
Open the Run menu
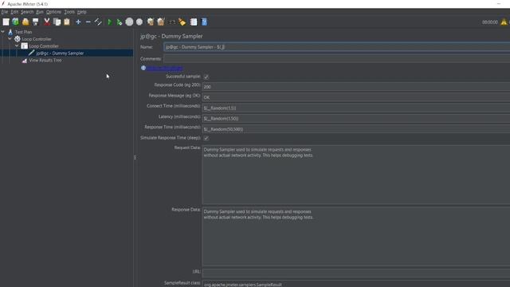(x=40, y=12)
